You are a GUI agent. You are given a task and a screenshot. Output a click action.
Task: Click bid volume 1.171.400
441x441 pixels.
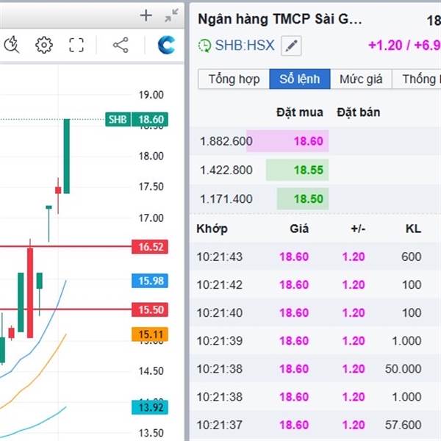coord(226,199)
